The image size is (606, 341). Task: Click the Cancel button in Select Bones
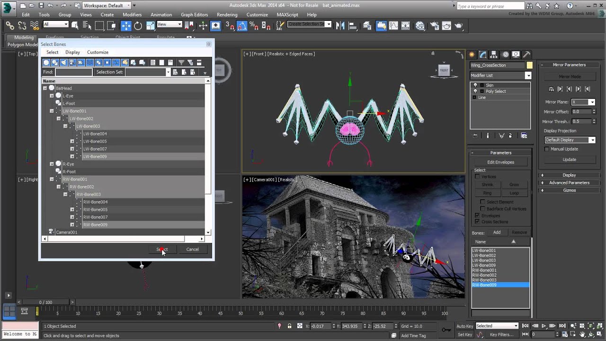tap(192, 249)
